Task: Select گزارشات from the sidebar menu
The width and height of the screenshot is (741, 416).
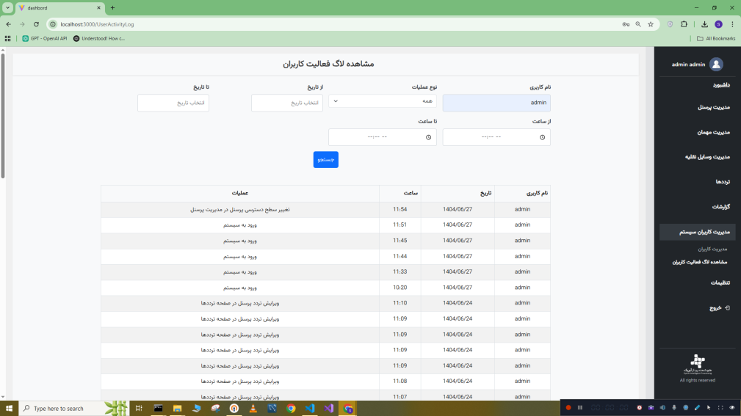Action: [720, 207]
